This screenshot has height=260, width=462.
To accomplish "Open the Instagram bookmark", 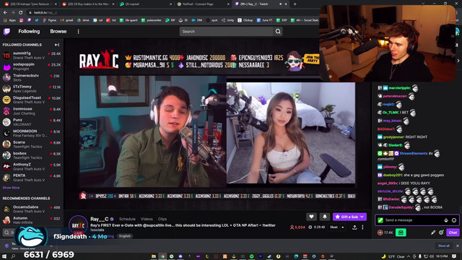I will (21, 20).
